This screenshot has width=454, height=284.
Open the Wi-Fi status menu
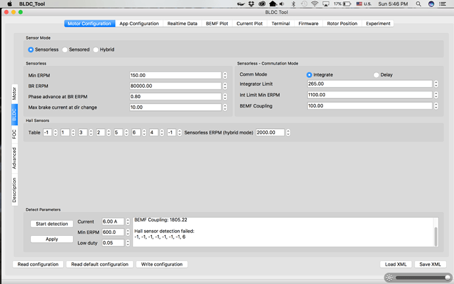315,4
